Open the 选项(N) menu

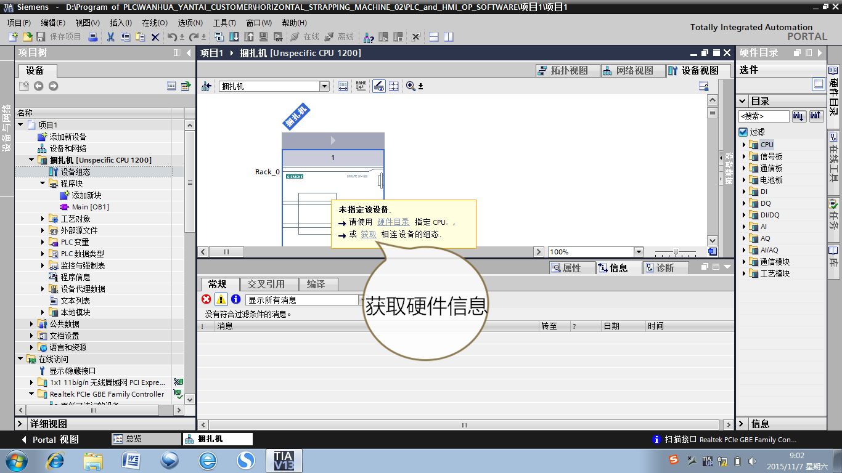[x=190, y=23]
